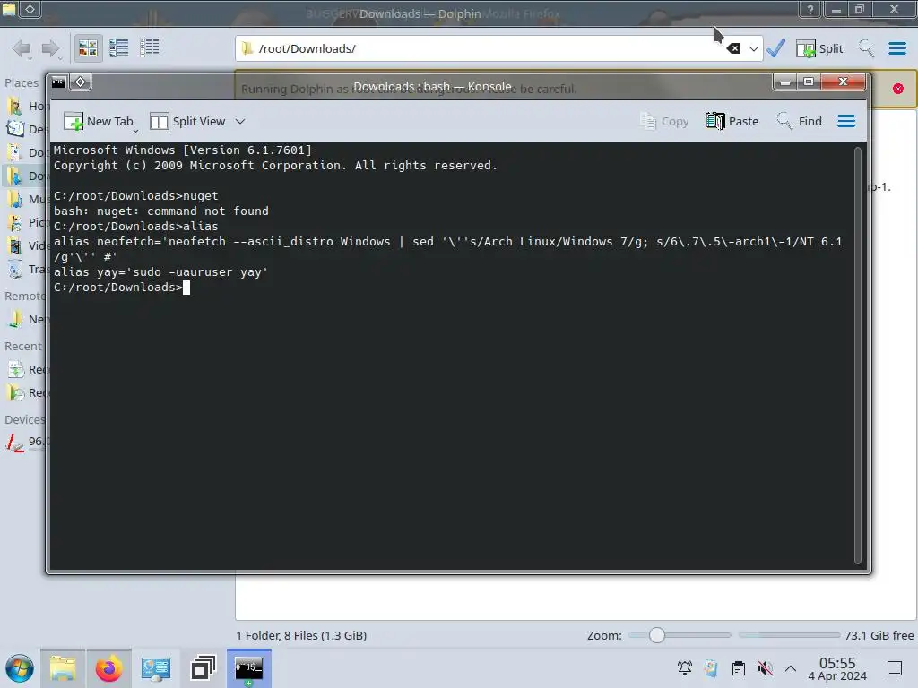The height and width of the screenshot is (688, 918).
Task: Go back in Dolphin navigation
Action: point(22,48)
